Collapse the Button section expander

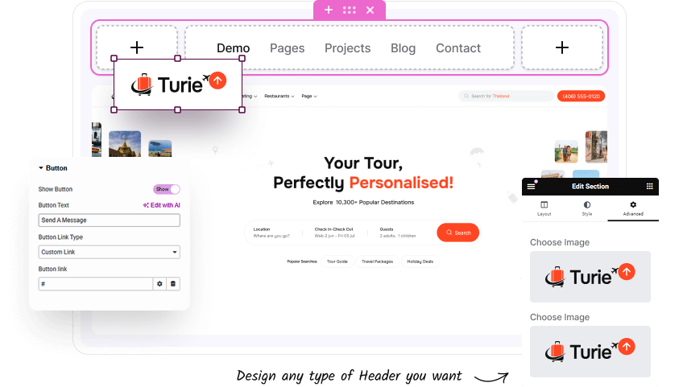tap(41, 168)
